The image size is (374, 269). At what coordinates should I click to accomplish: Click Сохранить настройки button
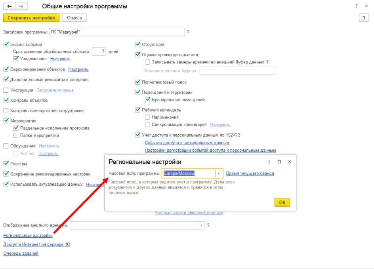point(31,18)
